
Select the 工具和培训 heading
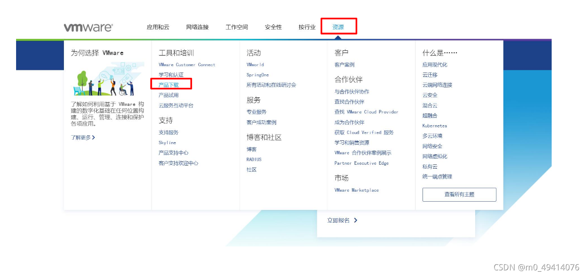[176, 53]
